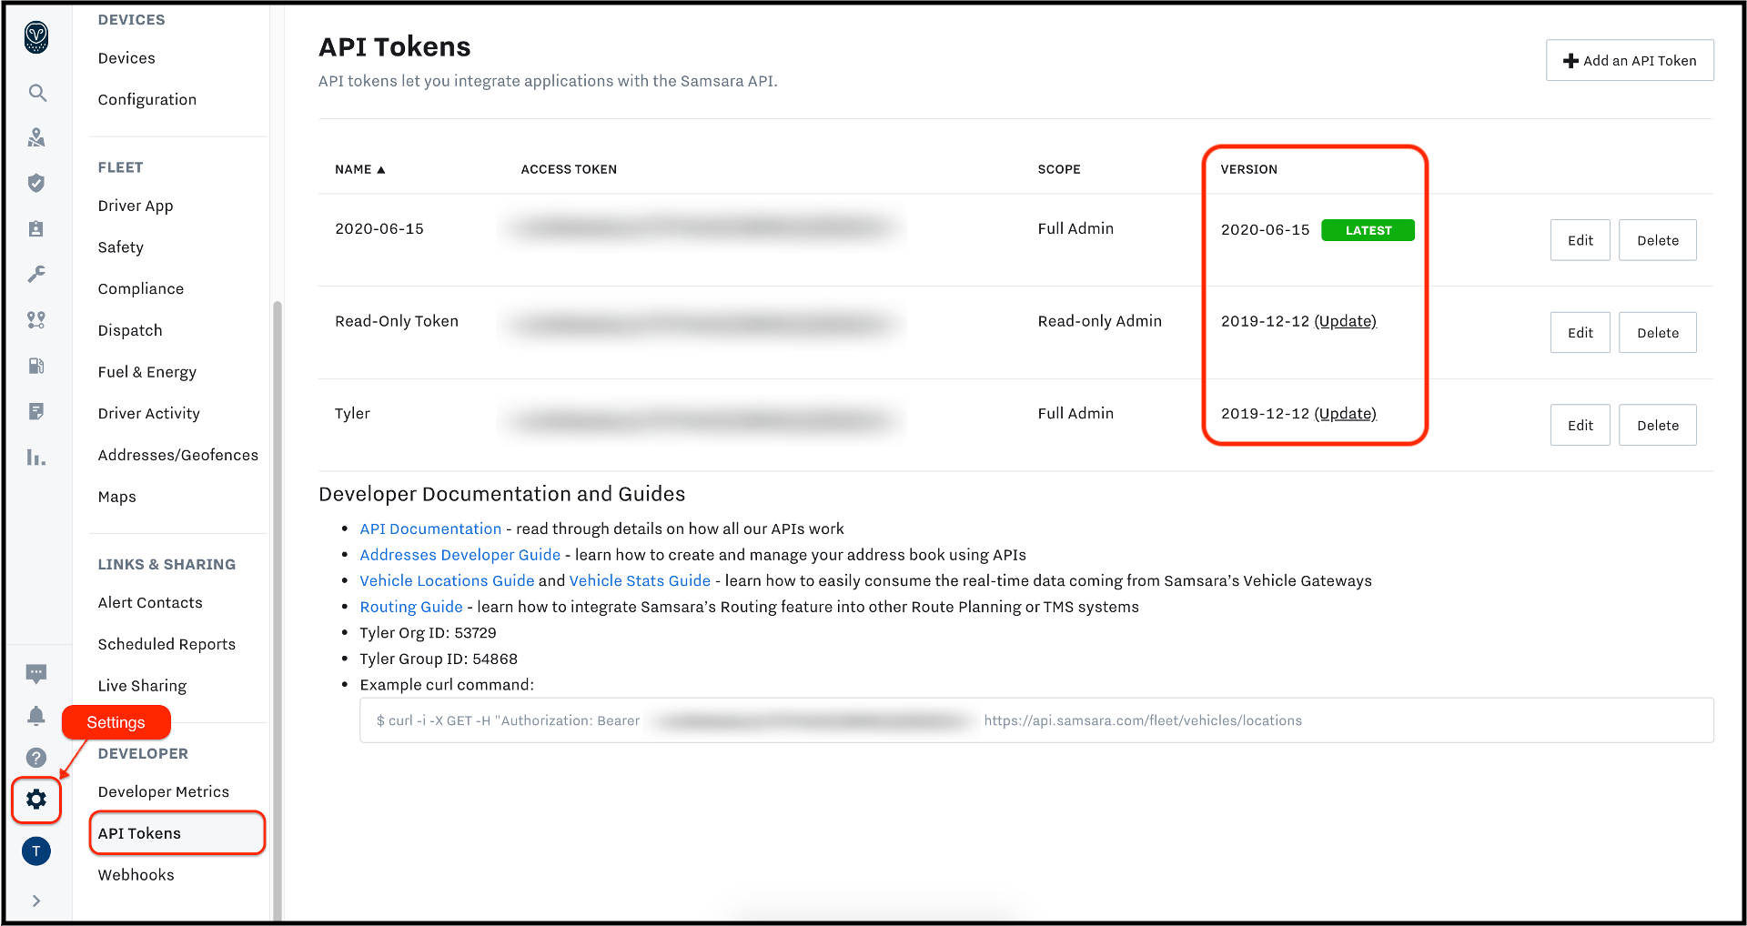The image size is (1747, 926).
Task: Click the LATEST version badge
Action: point(1368,230)
